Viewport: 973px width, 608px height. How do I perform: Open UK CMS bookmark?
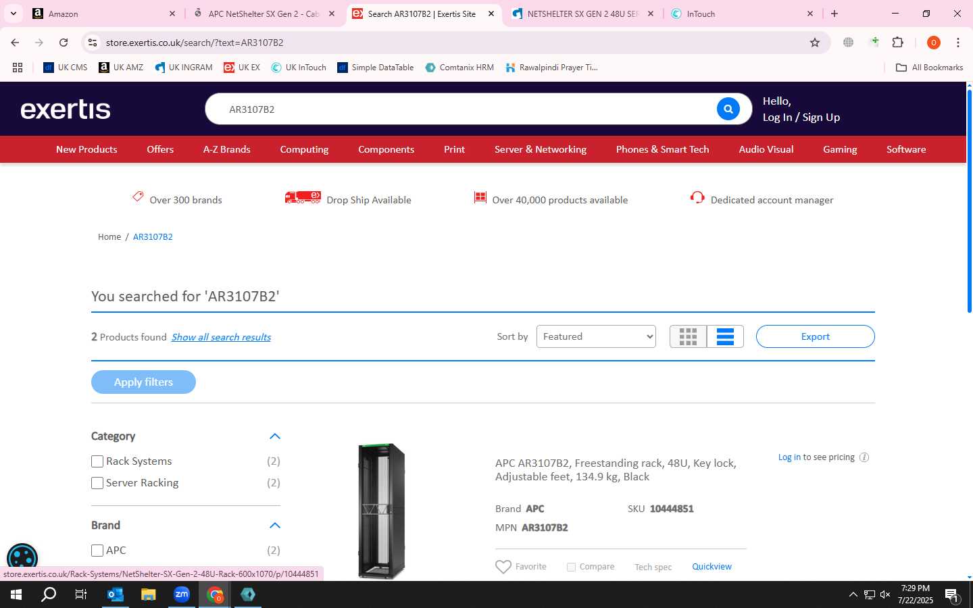[66, 68]
